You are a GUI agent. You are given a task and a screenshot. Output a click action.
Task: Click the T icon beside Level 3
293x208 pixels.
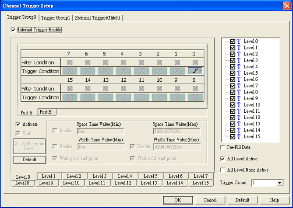[x=239, y=60]
